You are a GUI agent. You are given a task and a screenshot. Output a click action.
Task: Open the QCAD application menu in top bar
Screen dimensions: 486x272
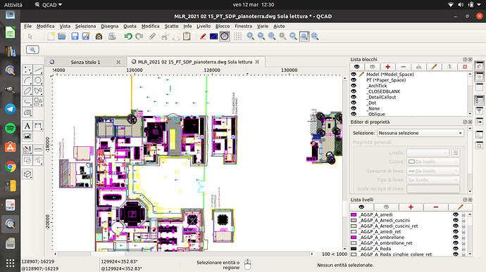(49, 5)
